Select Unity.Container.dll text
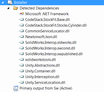 (40, 71)
